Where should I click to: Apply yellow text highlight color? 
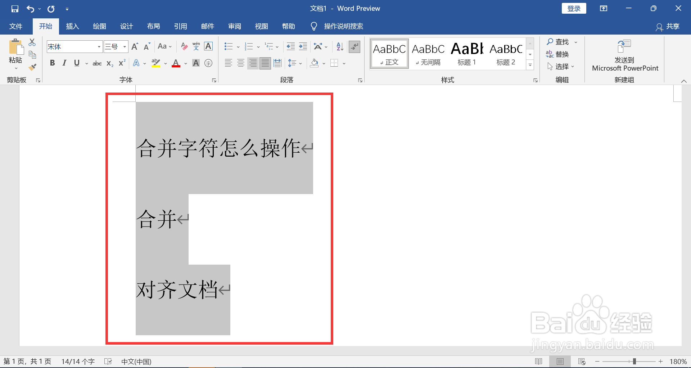[x=155, y=63]
